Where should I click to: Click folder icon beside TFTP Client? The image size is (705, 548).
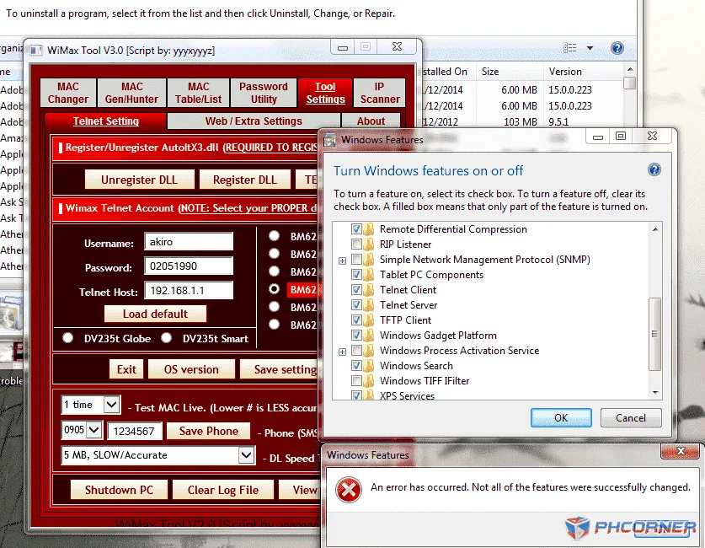point(369,320)
